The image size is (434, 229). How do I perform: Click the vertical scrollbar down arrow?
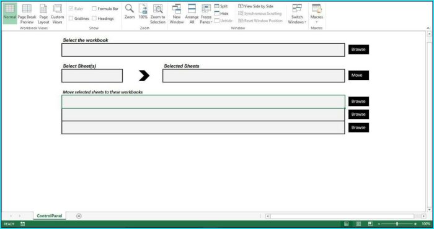tap(429, 209)
